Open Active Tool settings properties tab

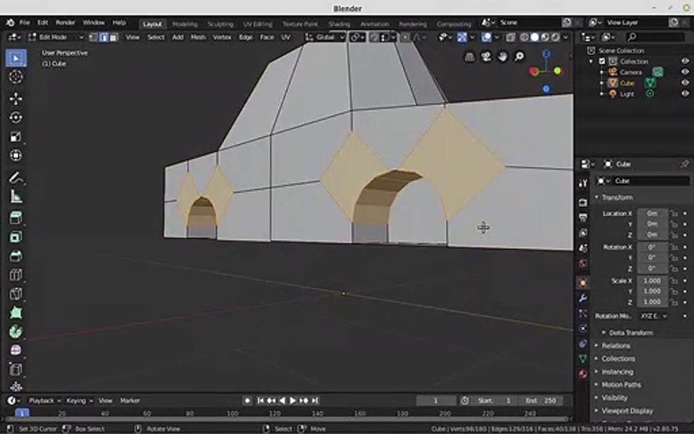click(583, 183)
